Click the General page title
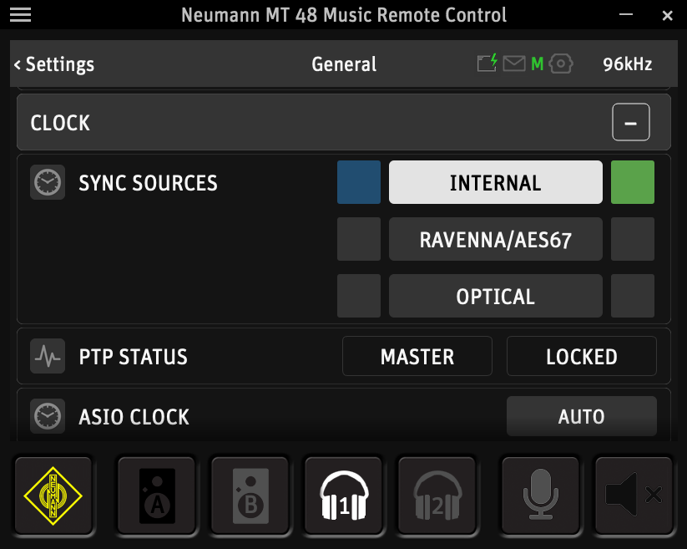This screenshot has height=549, width=687. point(344,64)
